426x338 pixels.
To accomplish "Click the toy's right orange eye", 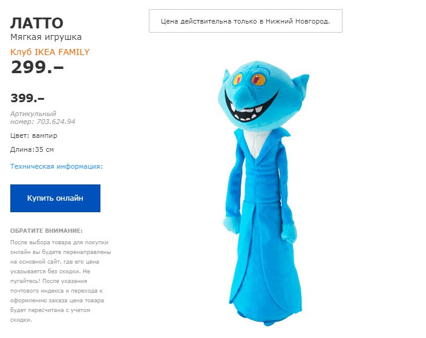I will [x=258, y=80].
